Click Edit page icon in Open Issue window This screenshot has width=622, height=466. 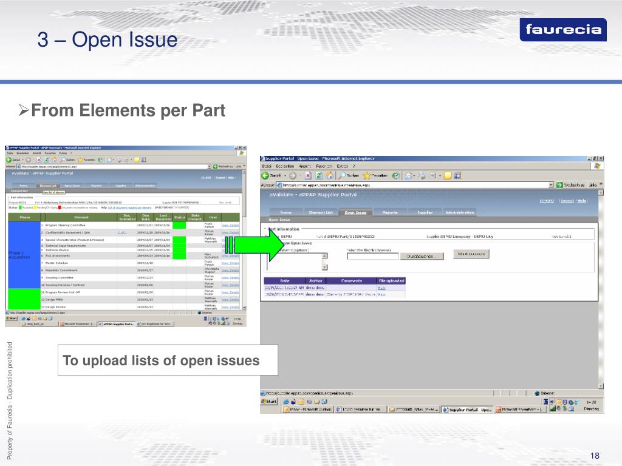[432, 175]
